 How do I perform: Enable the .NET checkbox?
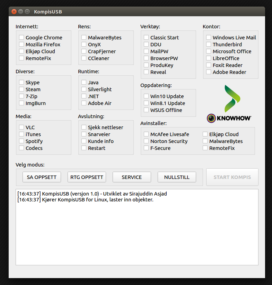tap(84, 96)
